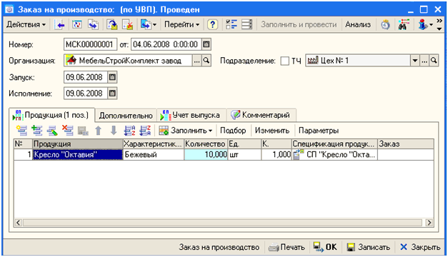Image resolution: width=448 pixels, height=257 pixels.
Task: Click the Заказ на производство bottom button
Action: pyautogui.click(x=219, y=247)
